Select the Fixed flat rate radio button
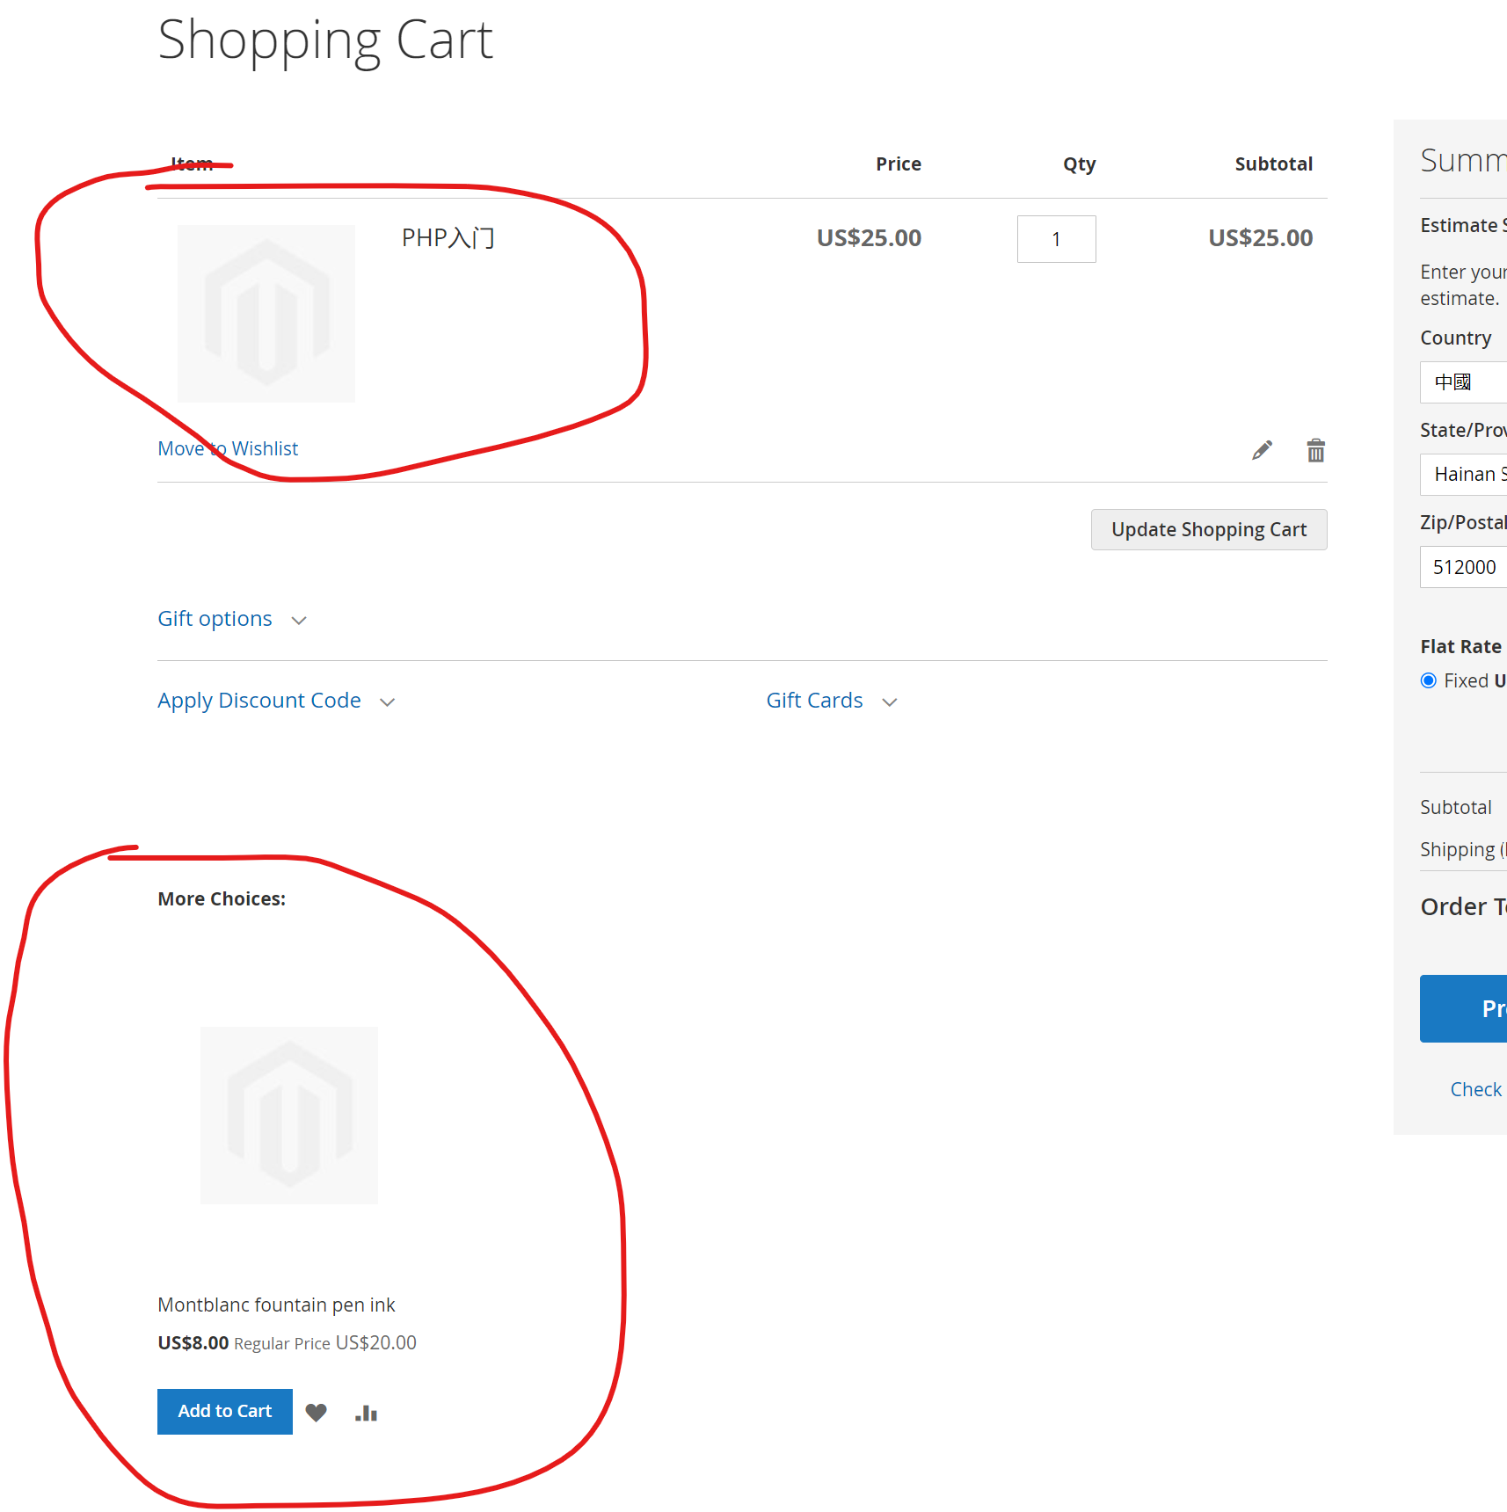1507x1512 pixels. [1429, 680]
